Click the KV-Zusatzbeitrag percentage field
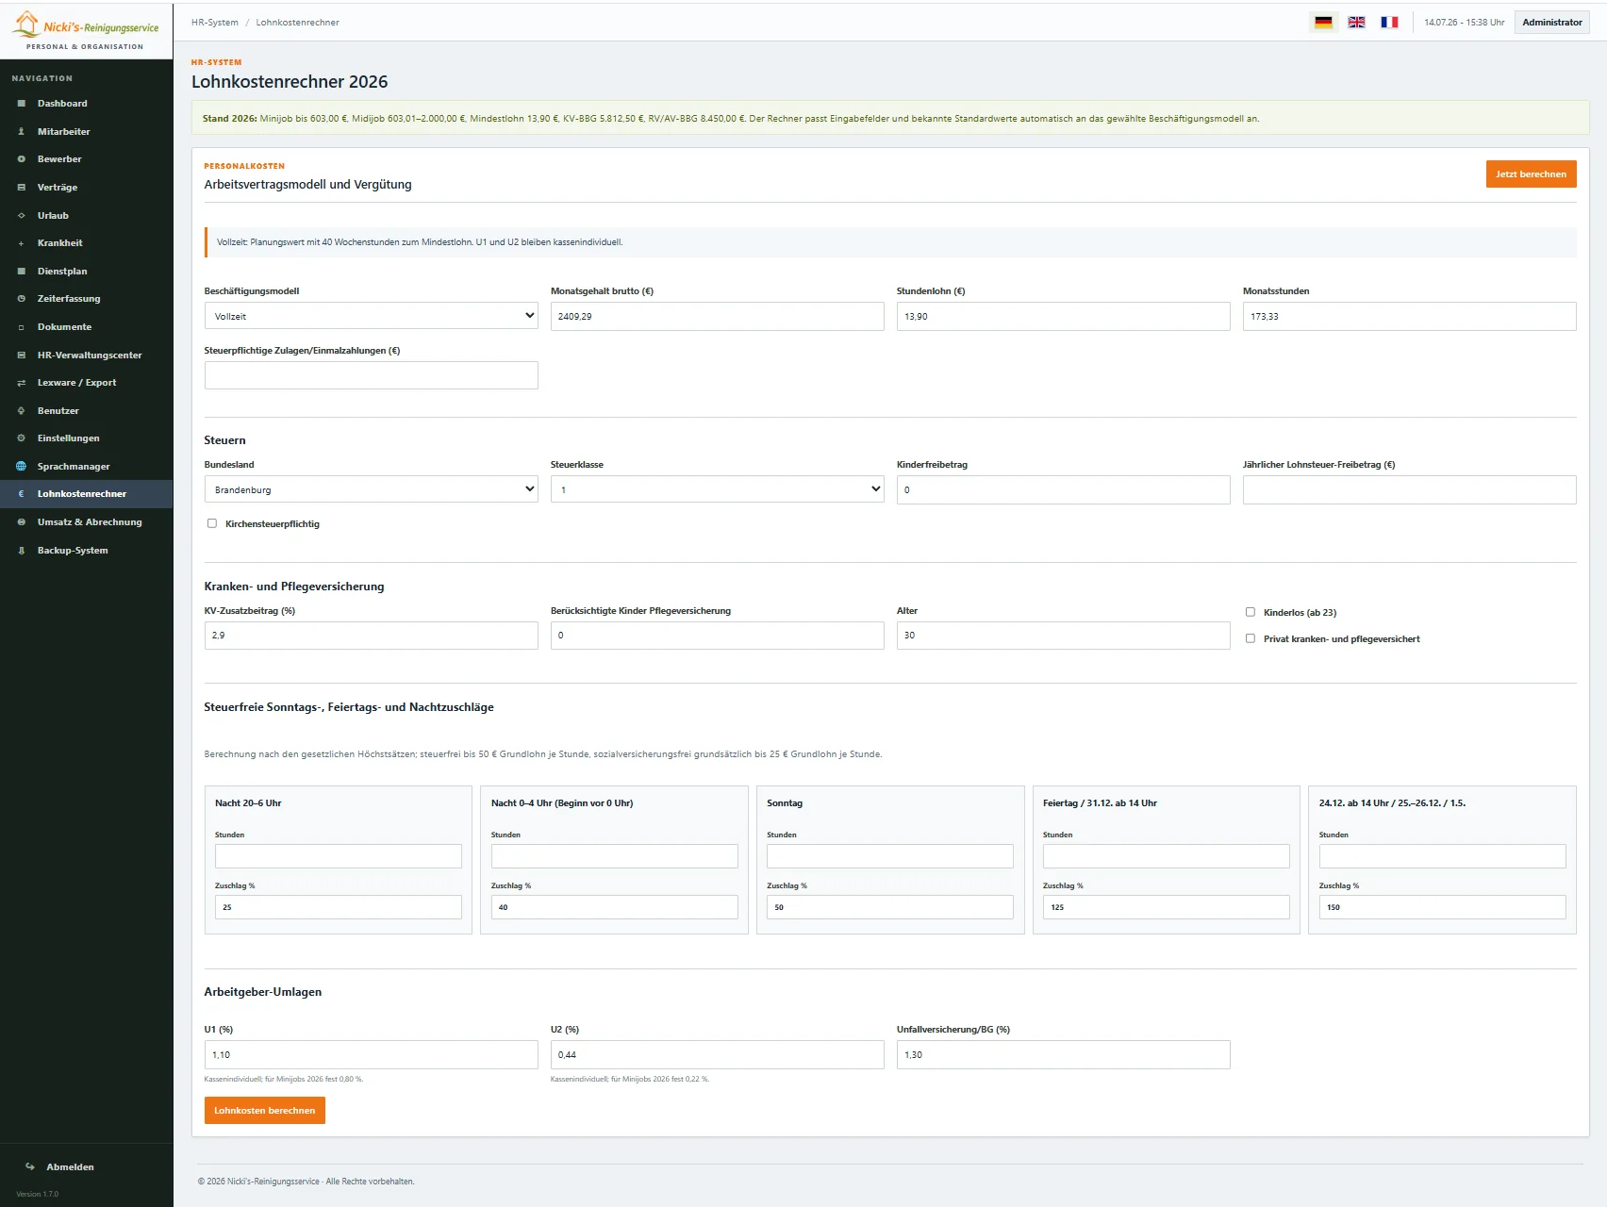 point(371,636)
